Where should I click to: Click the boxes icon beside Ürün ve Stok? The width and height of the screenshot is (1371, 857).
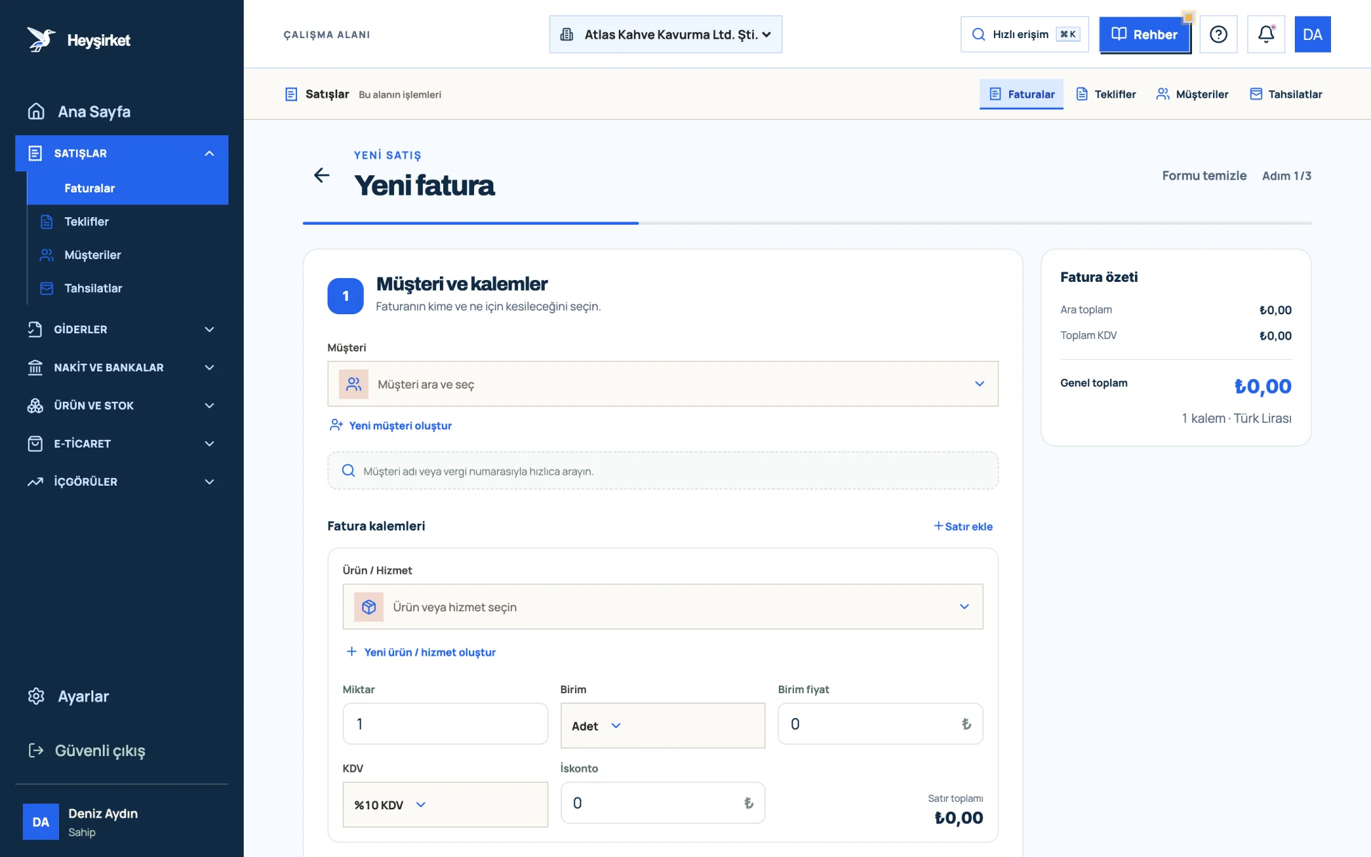pyautogui.click(x=36, y=406)
